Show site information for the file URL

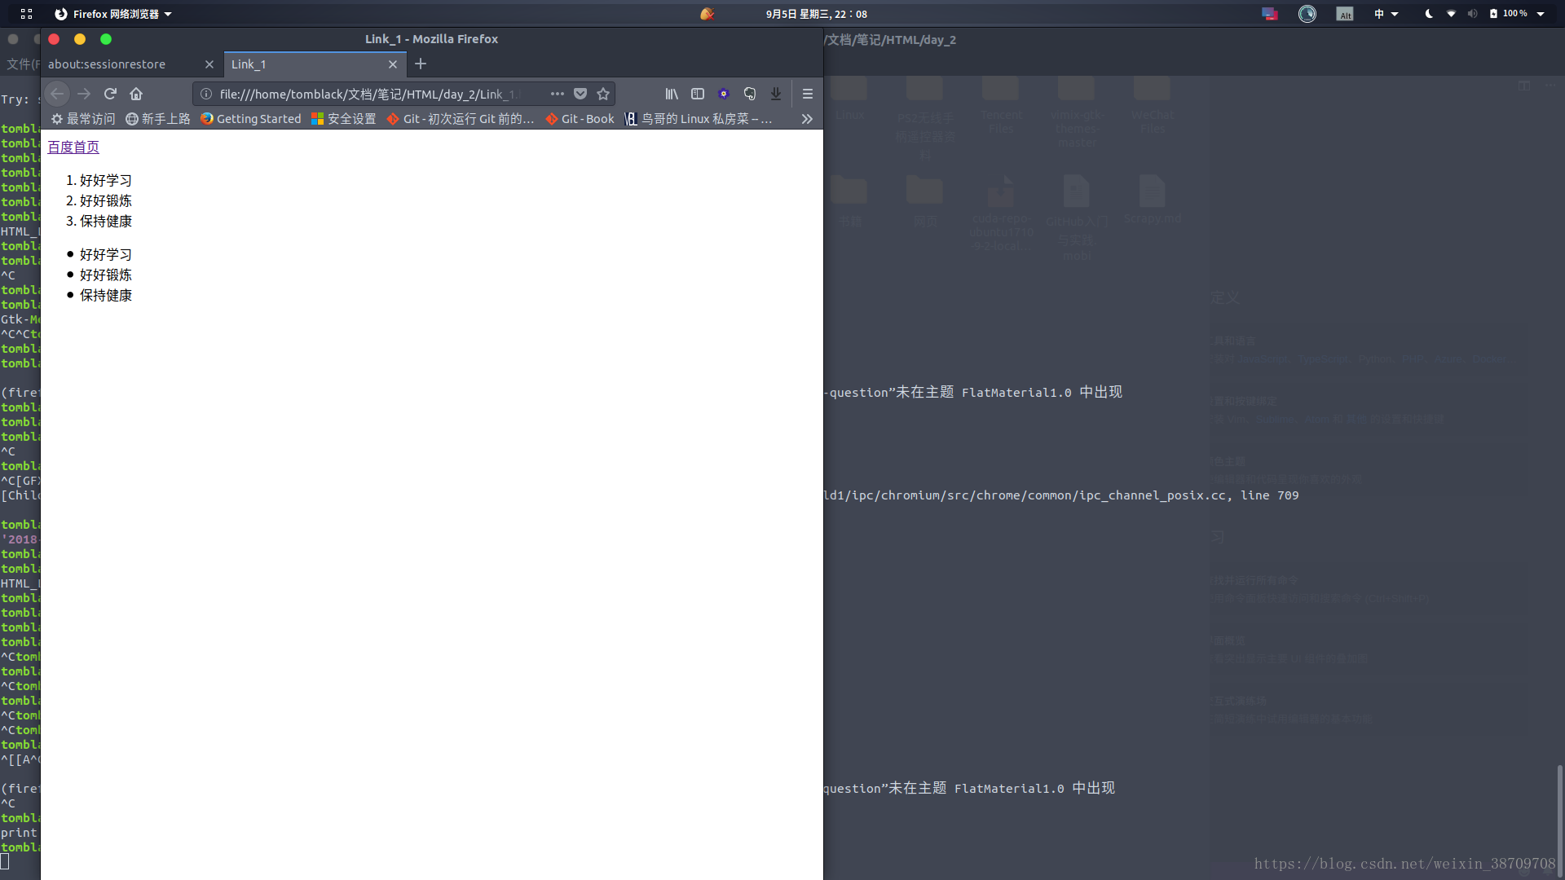207,94
